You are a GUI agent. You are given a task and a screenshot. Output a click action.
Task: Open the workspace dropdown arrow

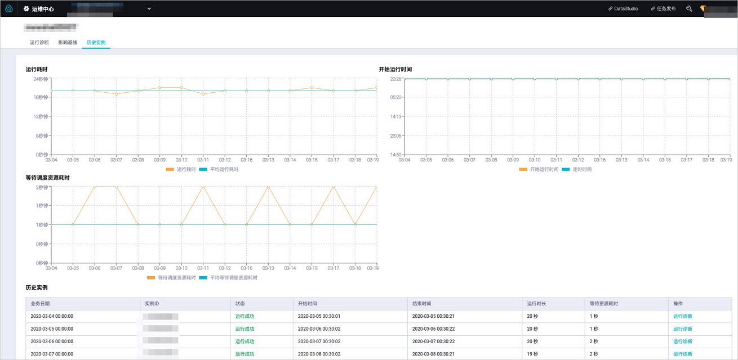pos(149,9)
